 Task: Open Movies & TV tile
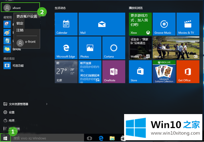coord(188,24)
